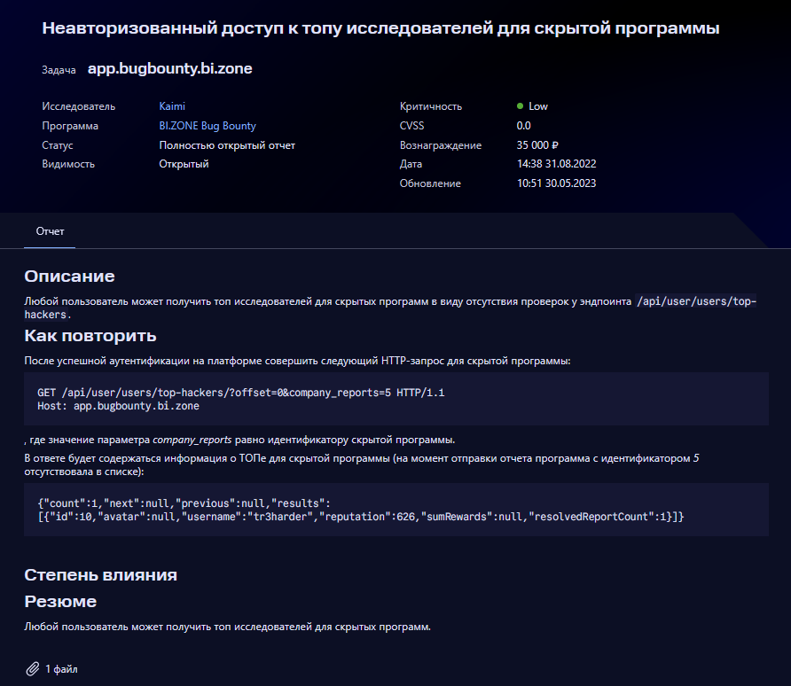Click the GET request code block

[396, 399]
